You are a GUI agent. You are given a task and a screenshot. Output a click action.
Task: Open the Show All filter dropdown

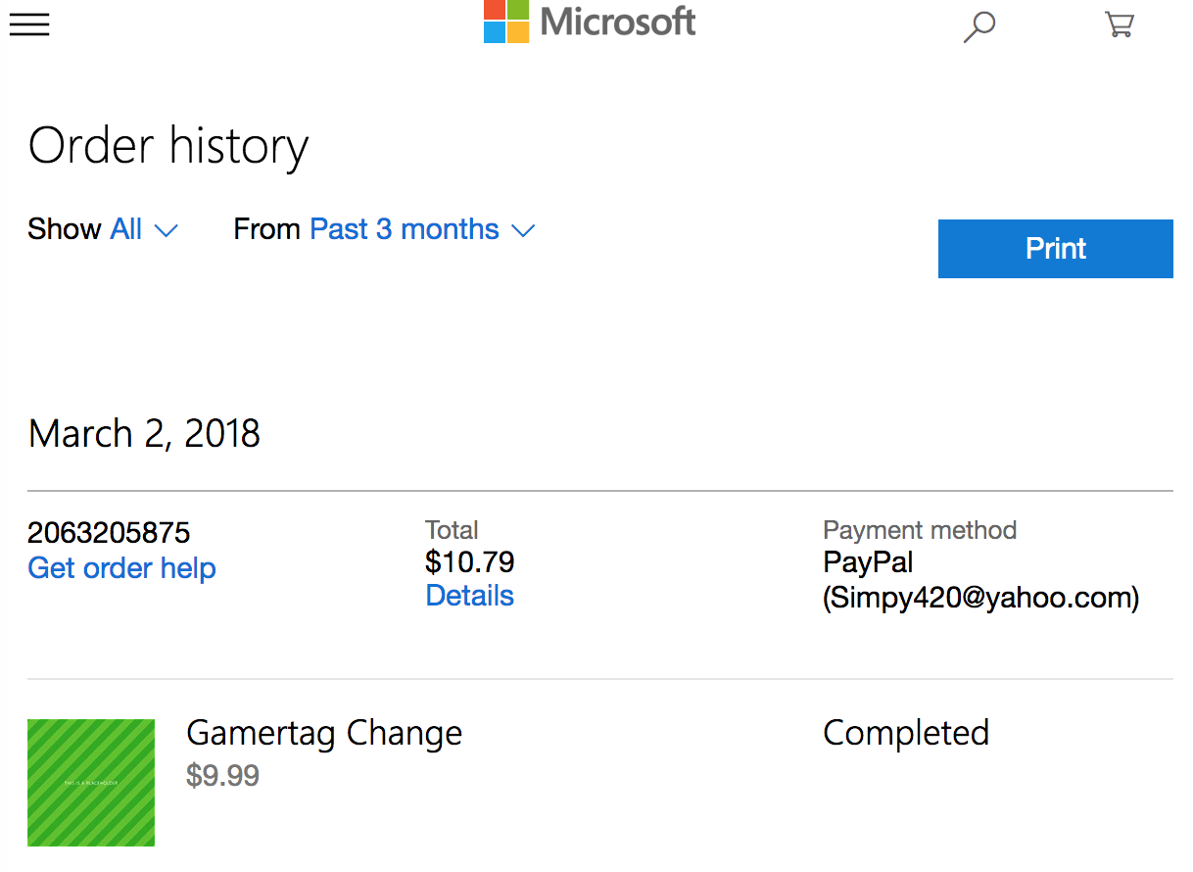coord(126,229)
